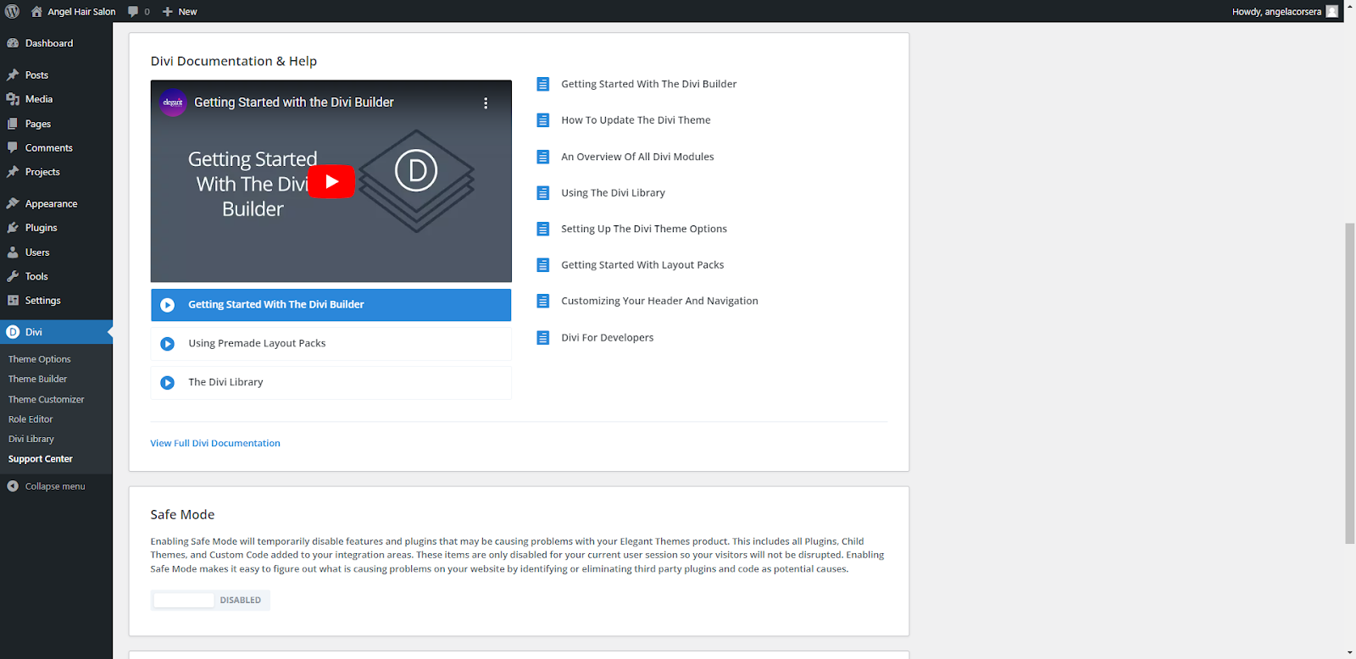Viewport: 1356px width, 659px height.
Task: Open Setting Up The Divi Theme Options article
Action: click(644, 229)
